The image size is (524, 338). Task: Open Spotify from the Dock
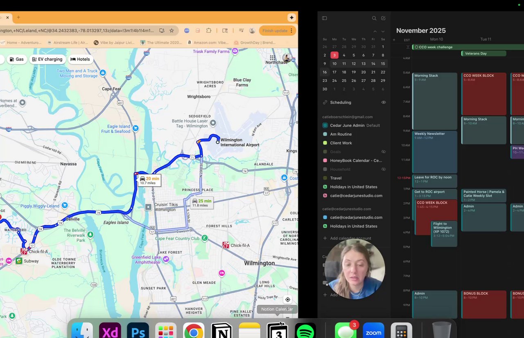[305, 330]
